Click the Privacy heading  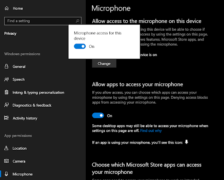(x=10, y=33)
